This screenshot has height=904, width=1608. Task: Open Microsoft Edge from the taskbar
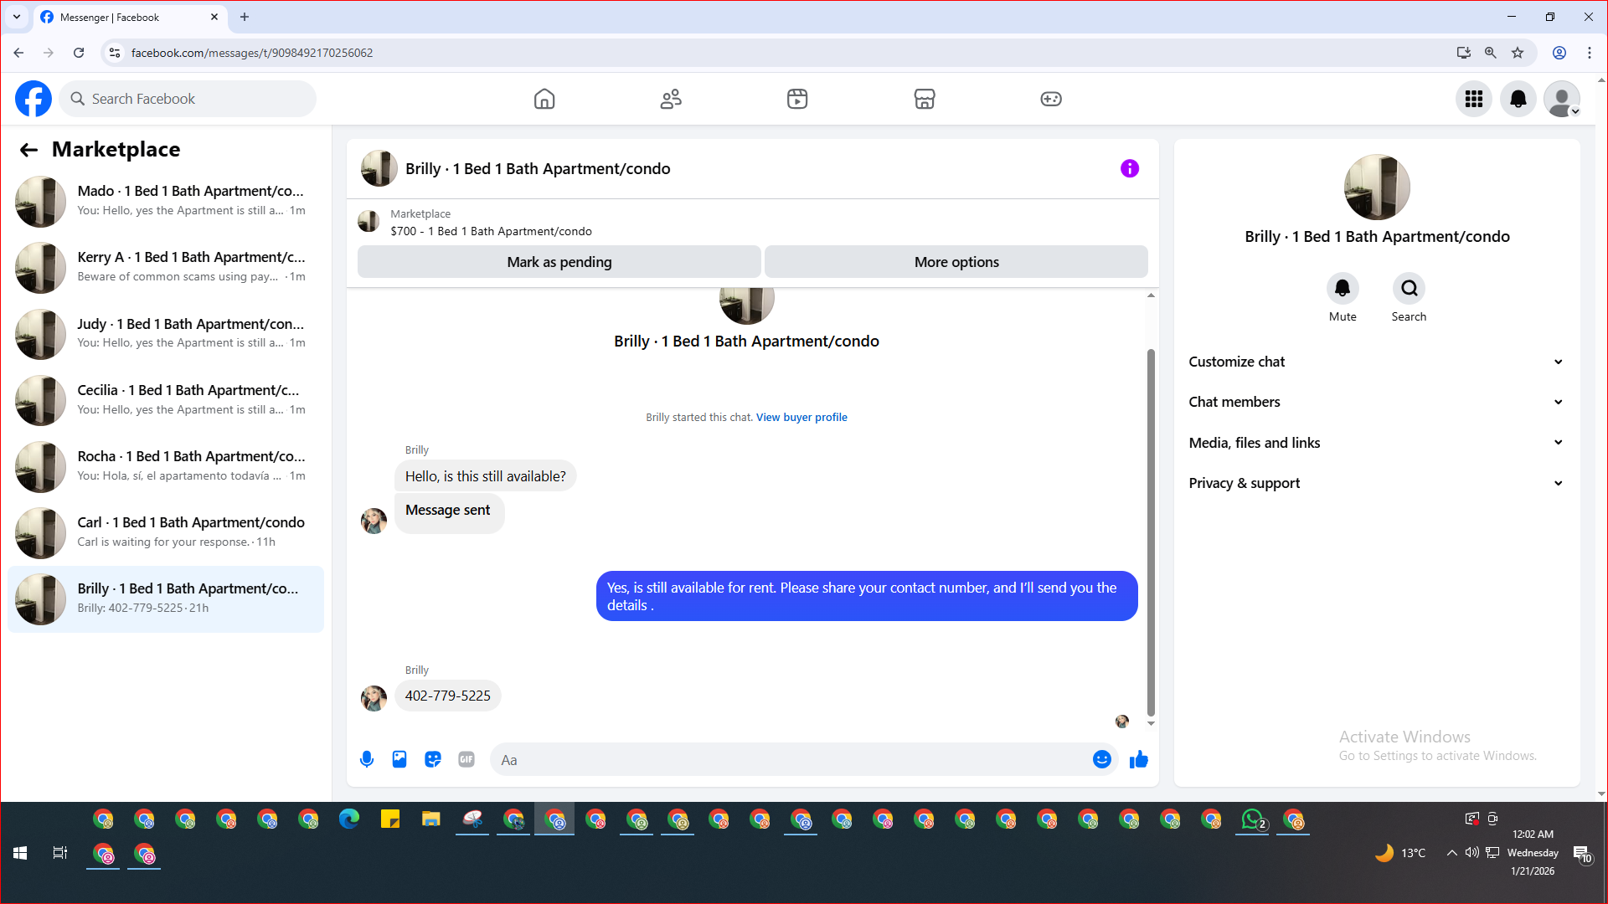tap(349, 819)
